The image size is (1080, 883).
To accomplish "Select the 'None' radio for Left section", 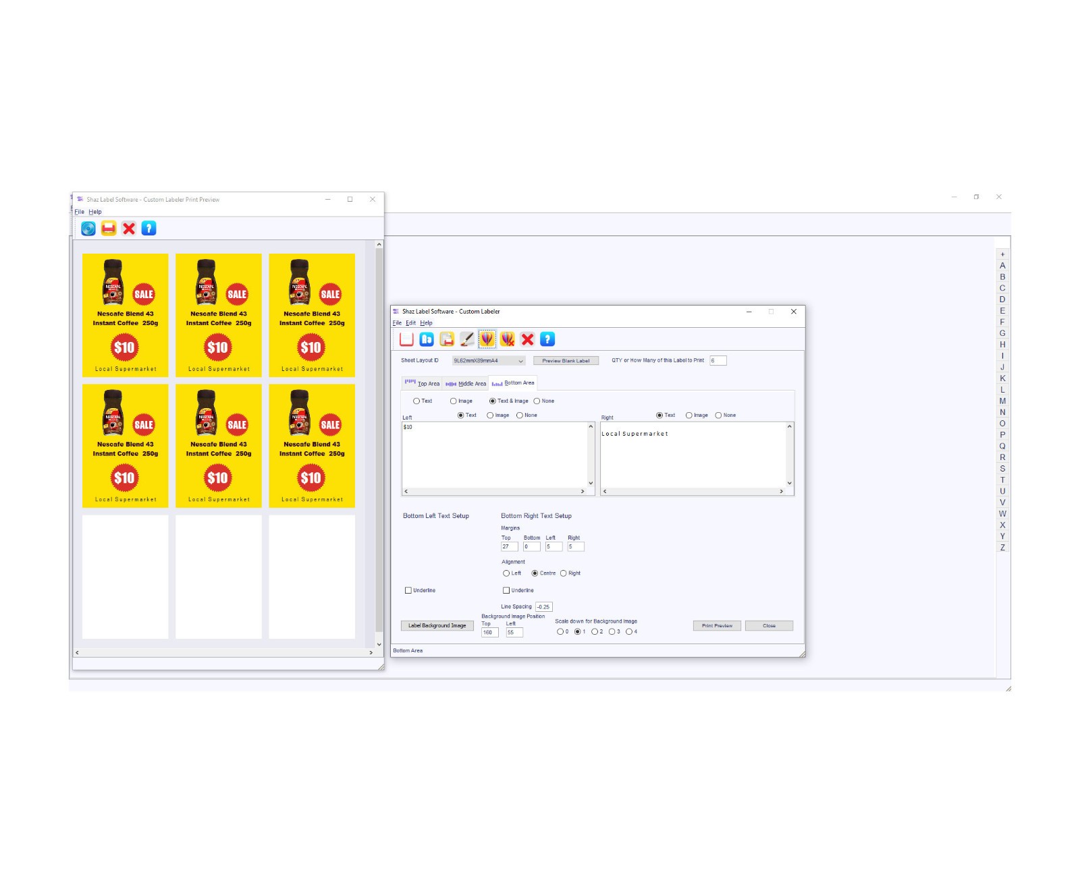I will (519, 416).
